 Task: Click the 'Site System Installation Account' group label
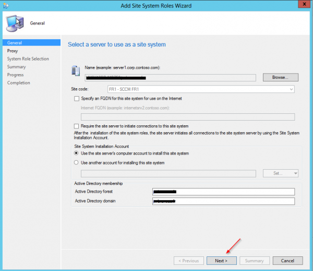(101, 146)
